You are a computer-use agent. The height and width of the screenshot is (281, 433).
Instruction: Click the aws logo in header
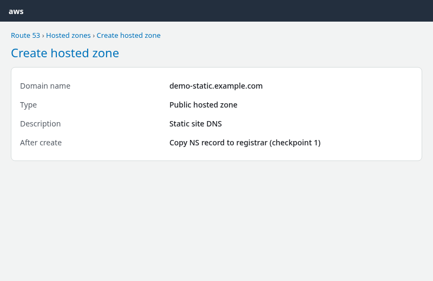(x=16, y=11)
